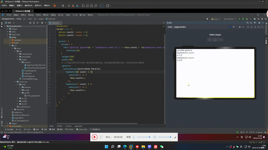Open Windows Start menu
The height and width of the screenshot is (150, 268).
[106, 147]
